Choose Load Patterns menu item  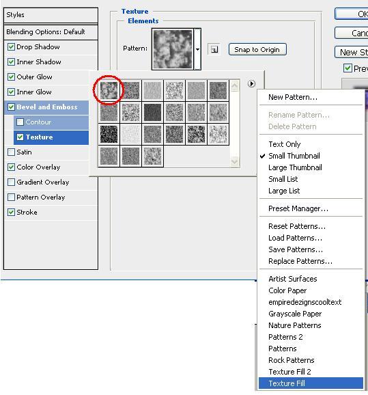[311, 238]
